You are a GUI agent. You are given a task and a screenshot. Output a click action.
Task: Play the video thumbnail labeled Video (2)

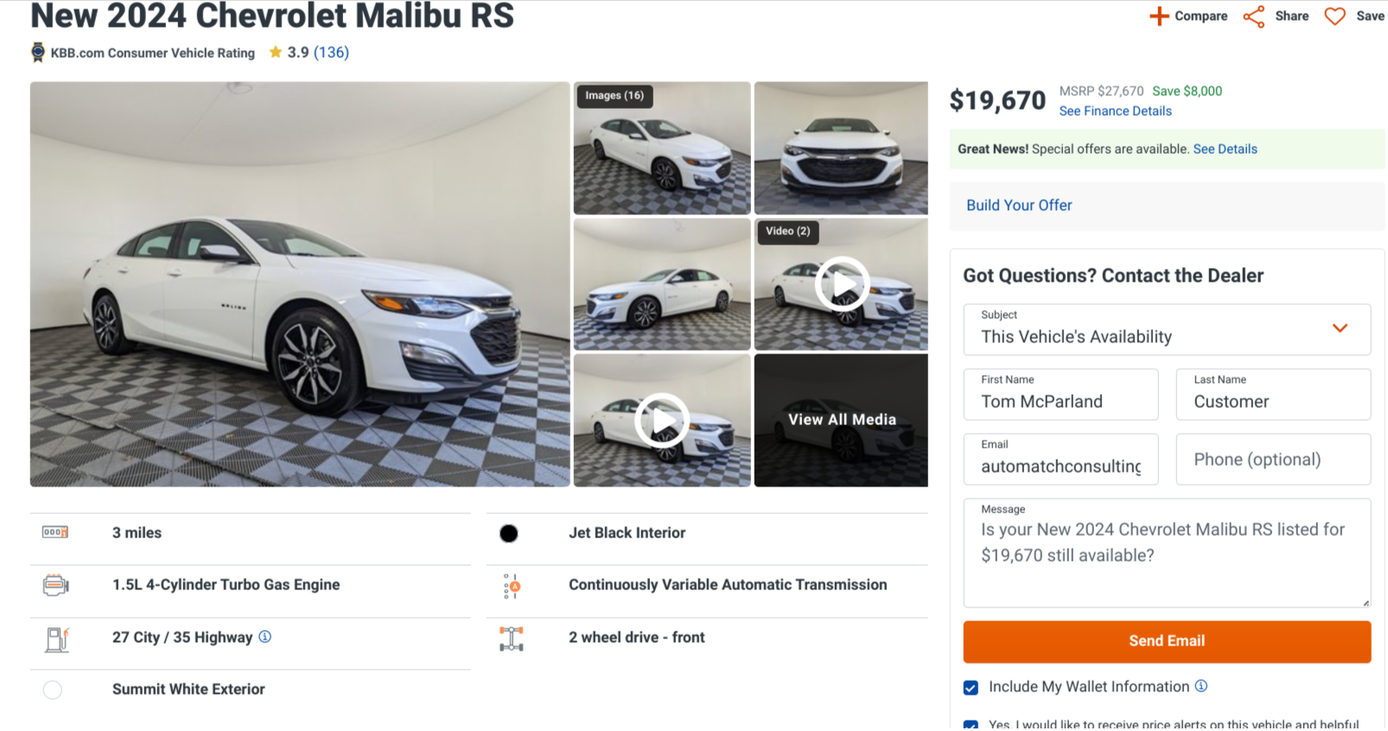(x=842, y=283)
